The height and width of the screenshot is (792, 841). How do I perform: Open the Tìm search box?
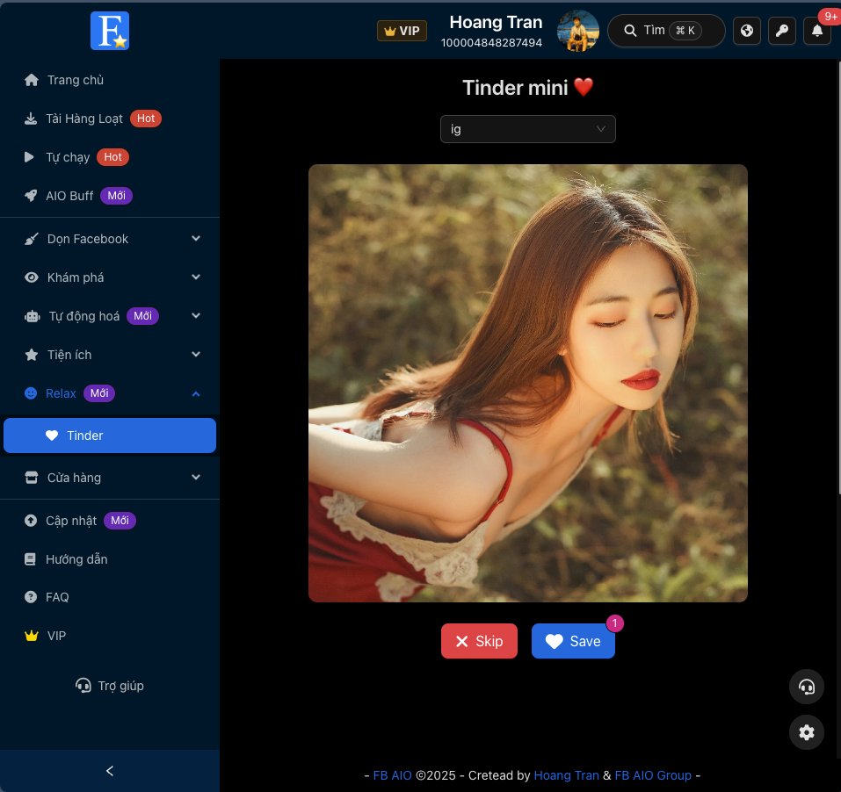[x=666, y=31]
